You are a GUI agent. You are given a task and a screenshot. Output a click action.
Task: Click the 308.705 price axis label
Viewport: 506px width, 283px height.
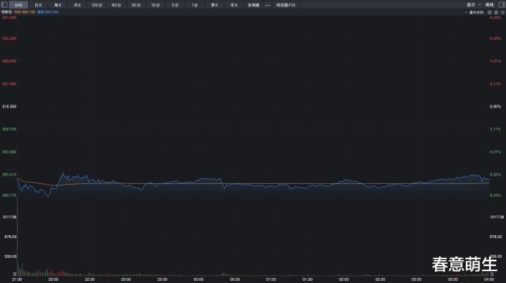click(x=9, y=129)
